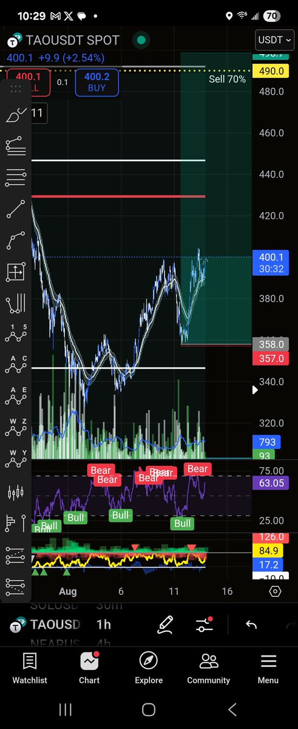Grab the drawing toolbar drag handle dots
This screenshot has height=729, width=298.
coord(16,89)
